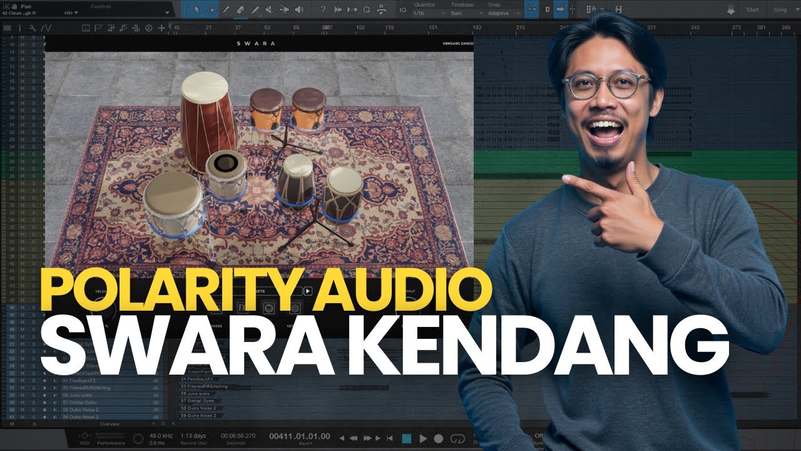The width and height of the screenshot is (801, 451).
Task: Click the Rewind button
Action: (x=354, y=438)
